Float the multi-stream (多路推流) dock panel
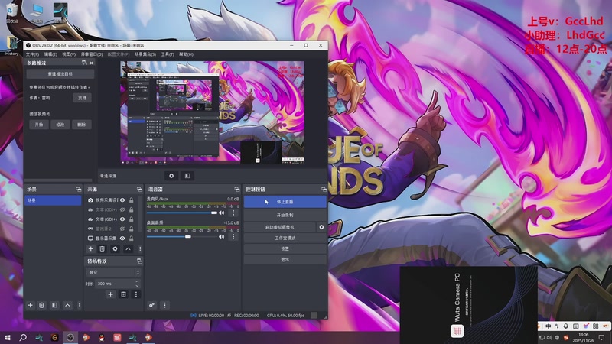 click(x=84, y=63)
